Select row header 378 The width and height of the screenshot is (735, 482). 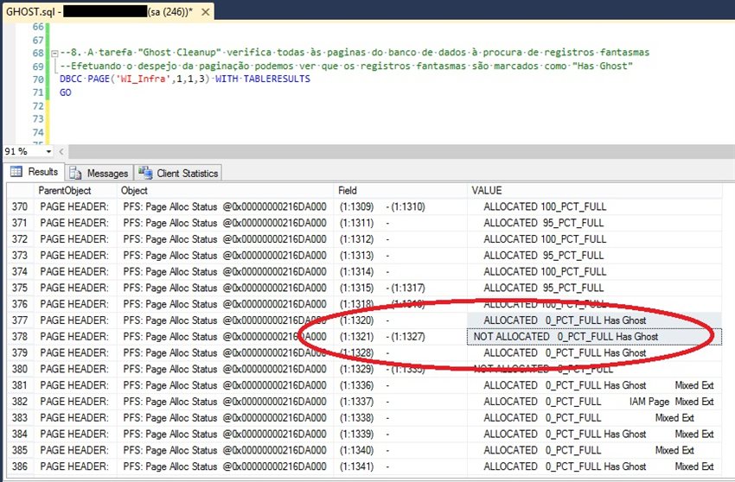click(x=20, y=336)
